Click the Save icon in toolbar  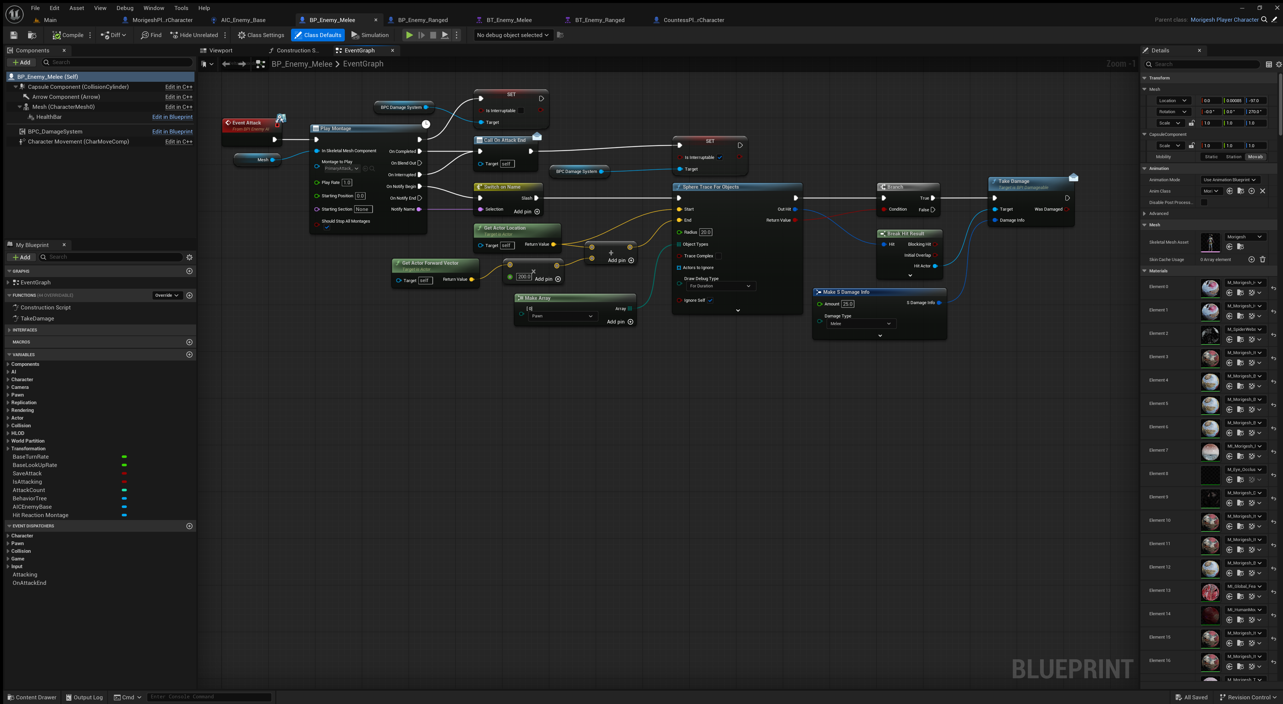tap(14, 35)
